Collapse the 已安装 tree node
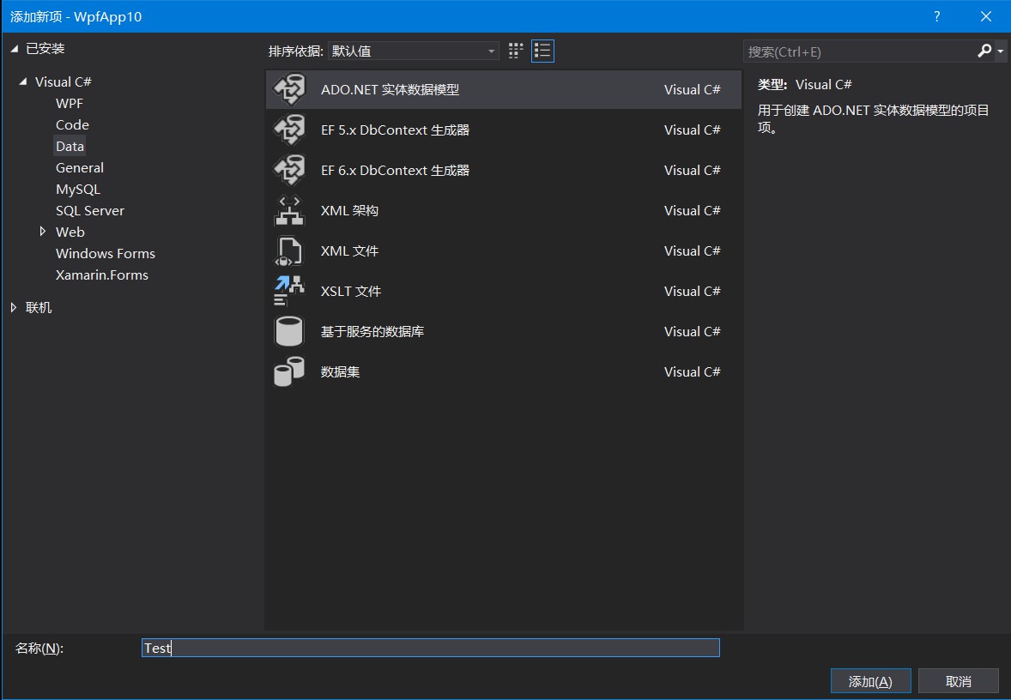The image size is (1011, 700). pyautogui.click(x=15, y=48)
